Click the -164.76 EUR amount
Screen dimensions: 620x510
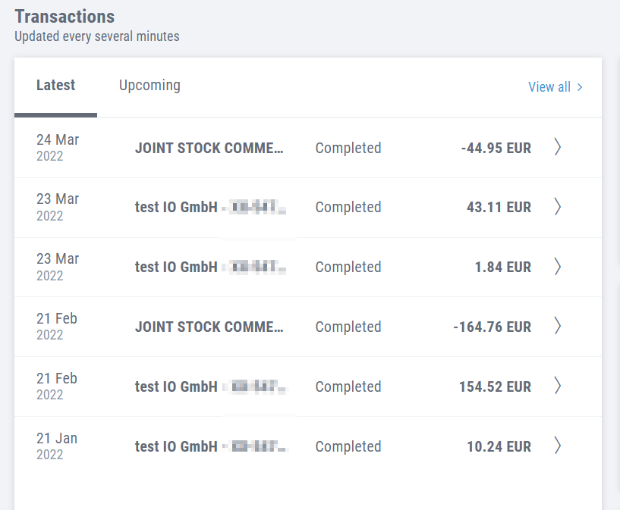pos(492,327)
